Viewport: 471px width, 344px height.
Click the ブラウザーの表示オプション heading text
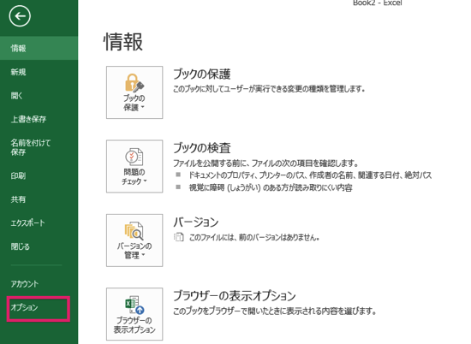pos(235,296)
